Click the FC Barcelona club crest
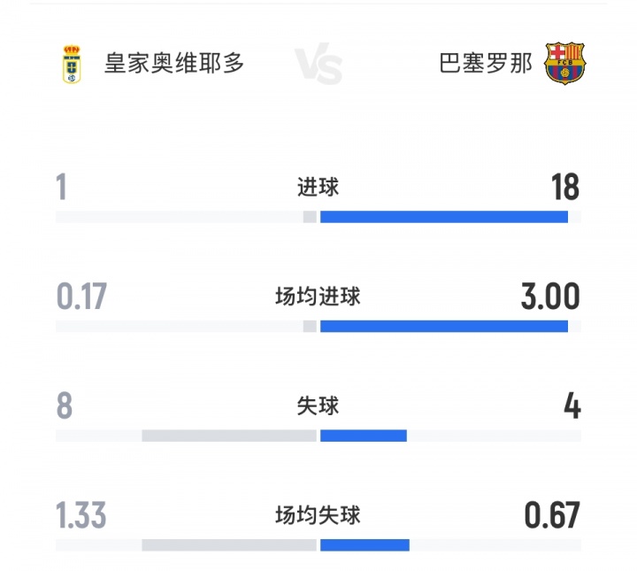 [x=565, y=65]
